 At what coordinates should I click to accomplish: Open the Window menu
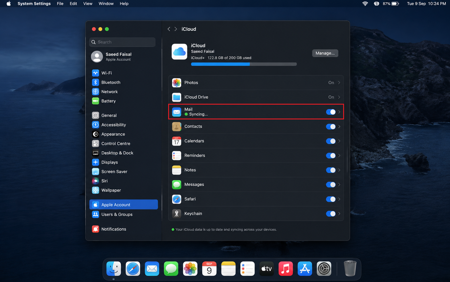point(106,4)
